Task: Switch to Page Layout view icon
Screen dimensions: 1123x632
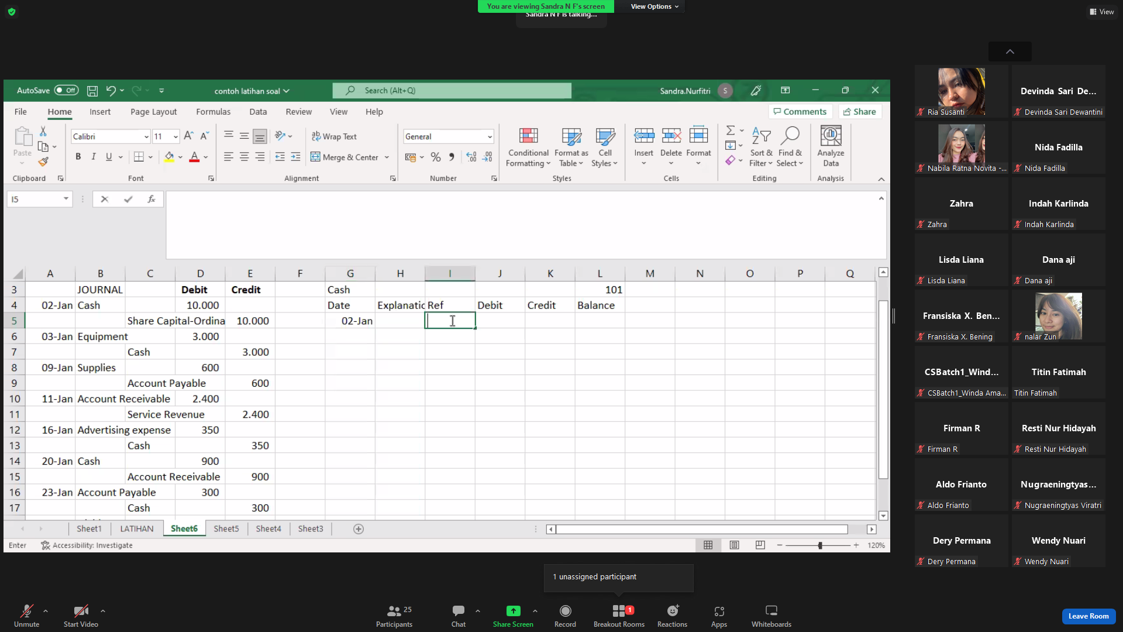Action: click(734, 545)
